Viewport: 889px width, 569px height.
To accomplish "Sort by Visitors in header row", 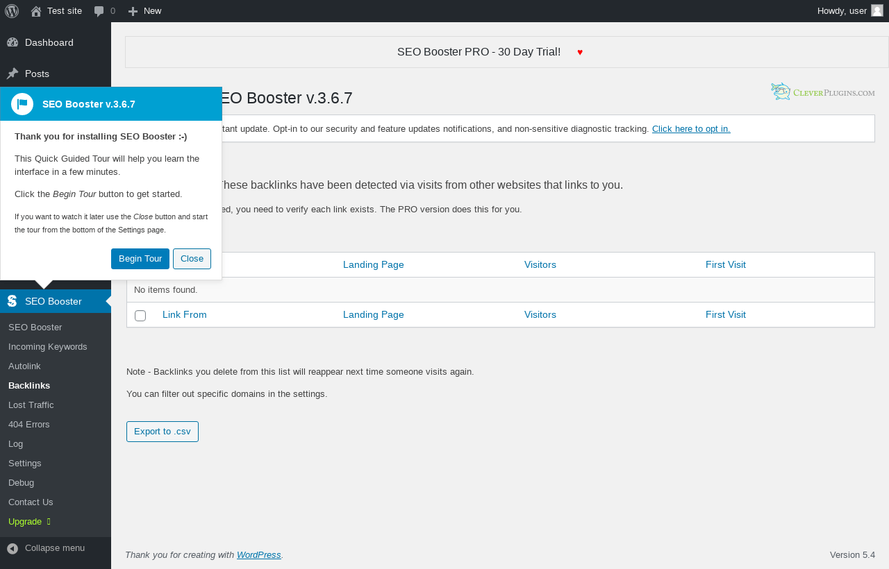I will [540, 264].
